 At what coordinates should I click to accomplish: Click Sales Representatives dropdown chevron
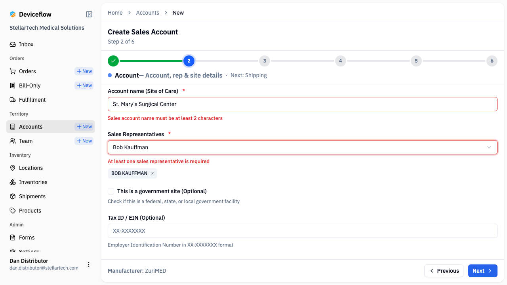point(489,147)
